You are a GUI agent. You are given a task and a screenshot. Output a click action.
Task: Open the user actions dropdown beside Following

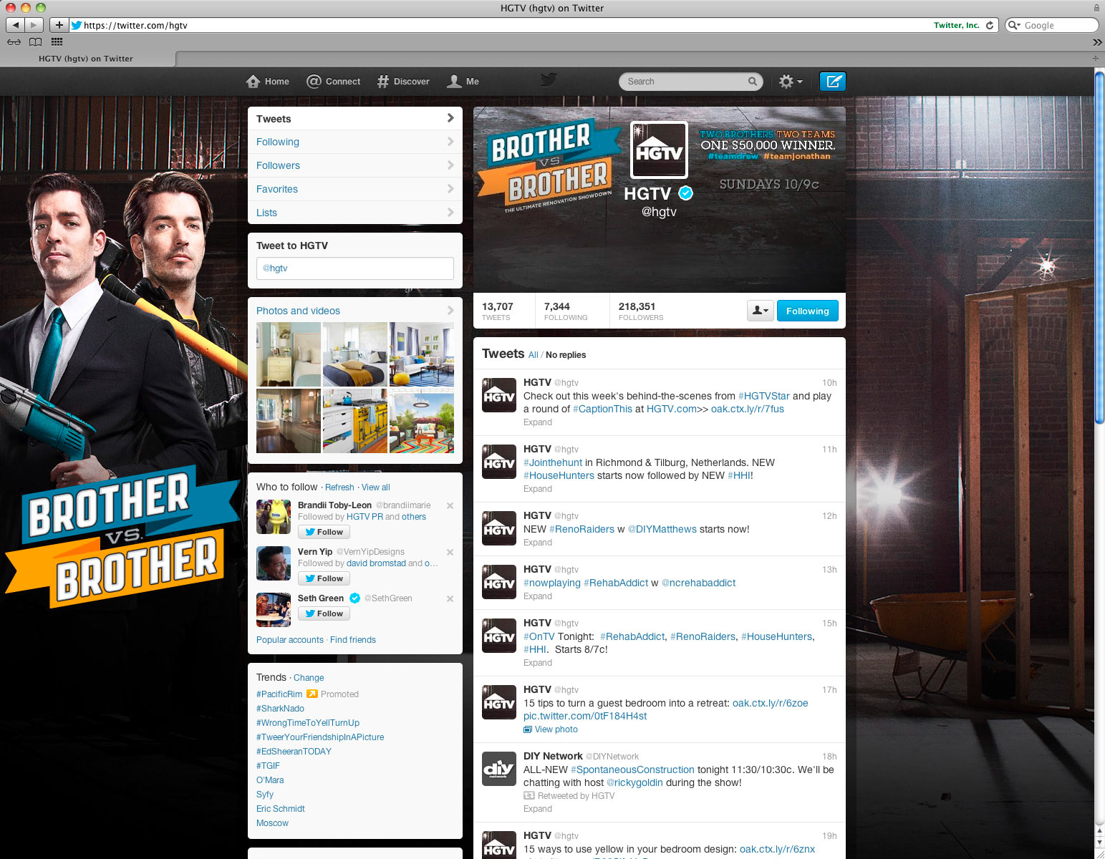(x=760, y=311)
